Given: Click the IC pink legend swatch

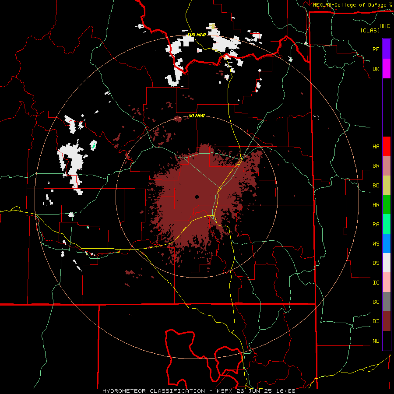Looking at the screenshot, I should point(387,282).
